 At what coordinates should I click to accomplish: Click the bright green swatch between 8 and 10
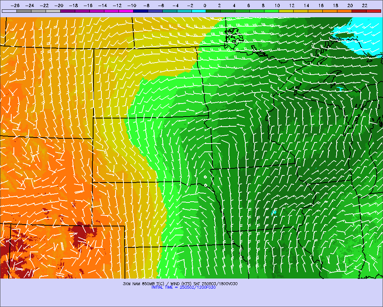(272, 11)
